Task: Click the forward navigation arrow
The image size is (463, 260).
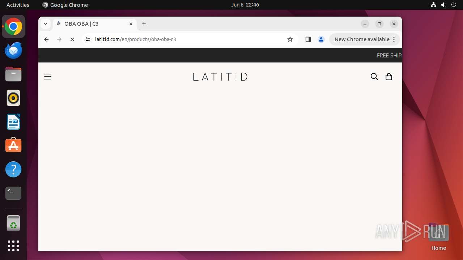Action: (x=59, y=39)
